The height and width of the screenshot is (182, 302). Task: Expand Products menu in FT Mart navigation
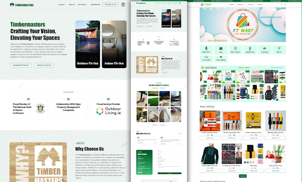click(x=241, y=4)
